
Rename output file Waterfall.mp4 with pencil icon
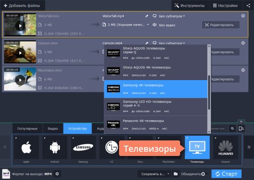tap(147, 16)
